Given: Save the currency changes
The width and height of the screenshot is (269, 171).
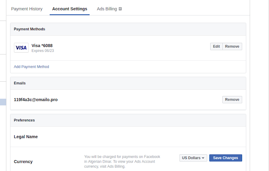Looking at the screenshot, I should (x=226, y=158).
